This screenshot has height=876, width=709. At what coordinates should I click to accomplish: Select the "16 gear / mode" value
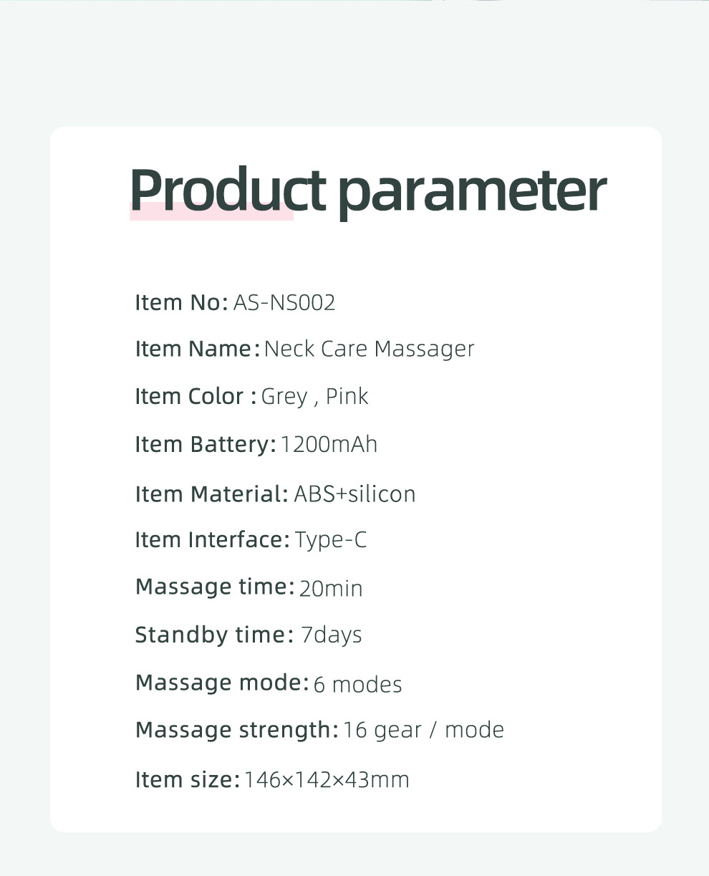click(423, 731)
